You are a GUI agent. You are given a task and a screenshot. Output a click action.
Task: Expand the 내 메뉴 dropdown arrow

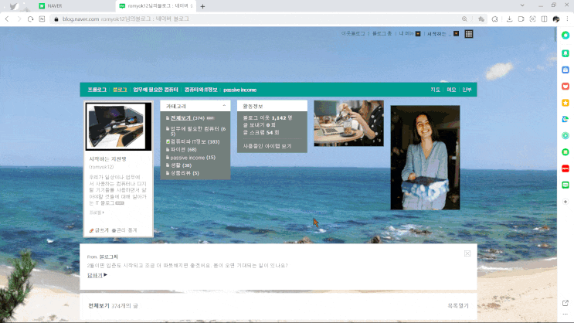(418, 34)
